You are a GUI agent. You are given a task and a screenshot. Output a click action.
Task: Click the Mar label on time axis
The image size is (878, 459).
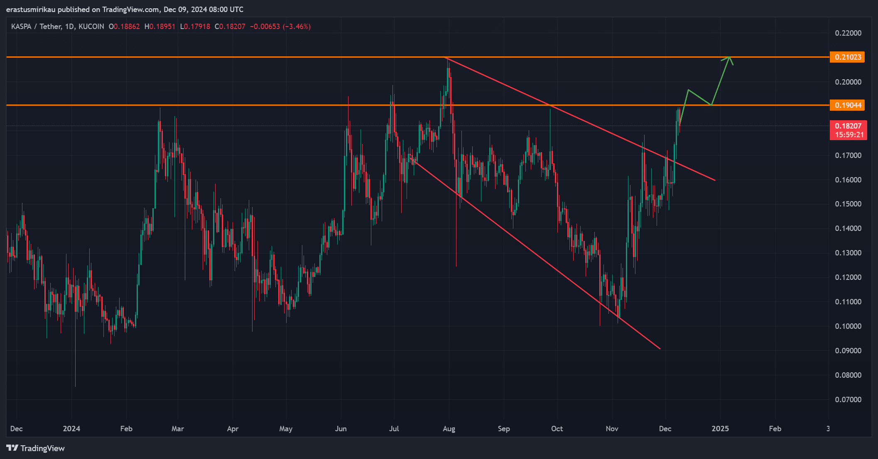[177, 429]
